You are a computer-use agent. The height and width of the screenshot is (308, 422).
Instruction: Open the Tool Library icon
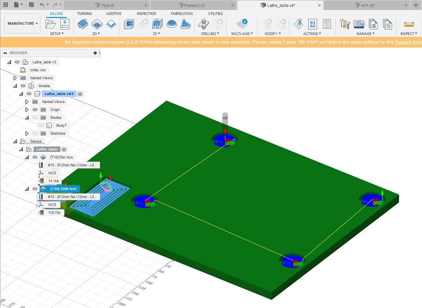(345, 24)
